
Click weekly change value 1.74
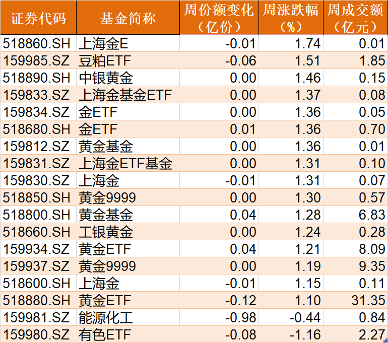(308, 43)
